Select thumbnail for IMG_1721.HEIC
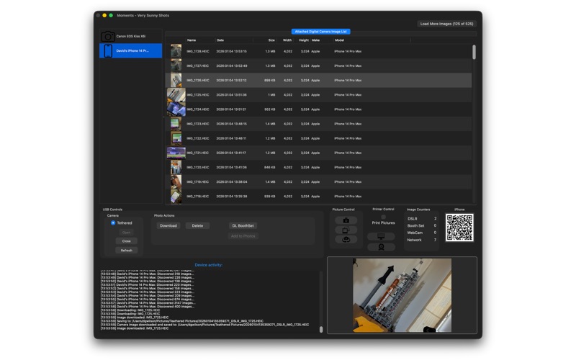Screen dimensions: 576x360 [176, 153]
